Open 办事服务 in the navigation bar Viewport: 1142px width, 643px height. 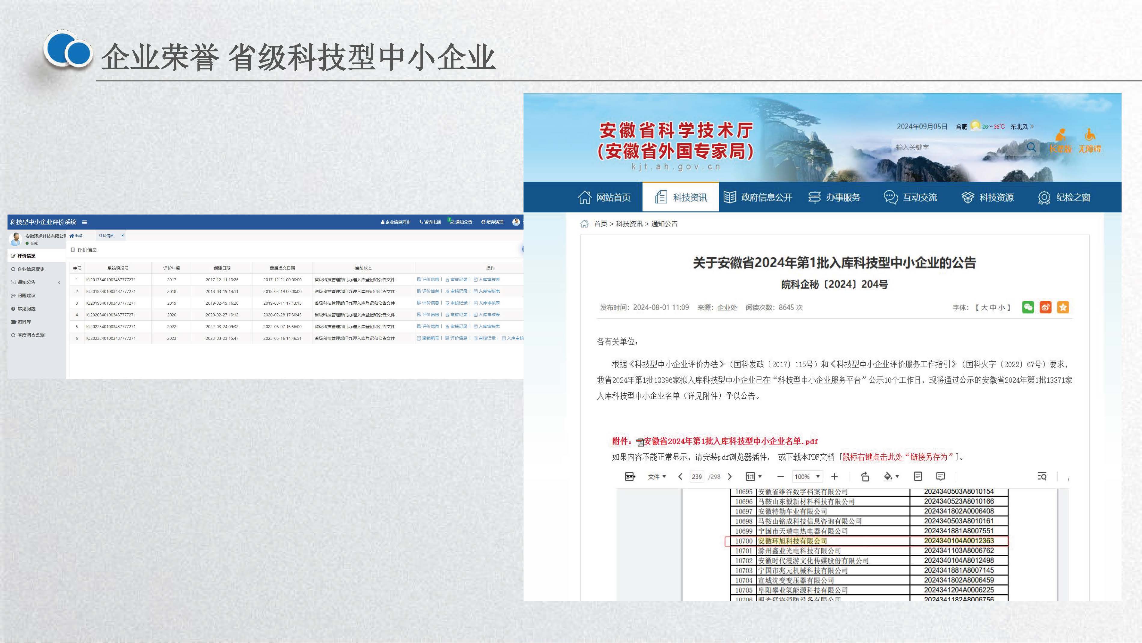[x=834, y=197]
